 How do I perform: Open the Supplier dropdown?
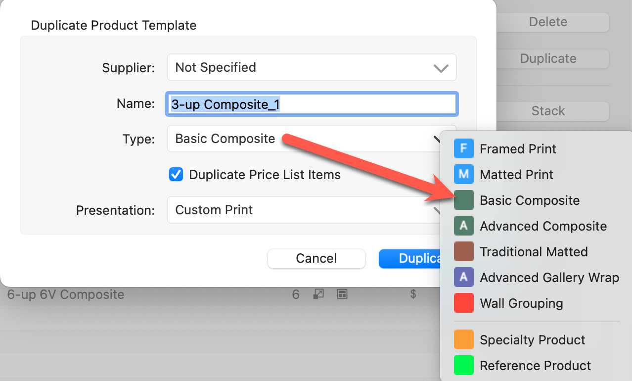(x=312, y=68)
